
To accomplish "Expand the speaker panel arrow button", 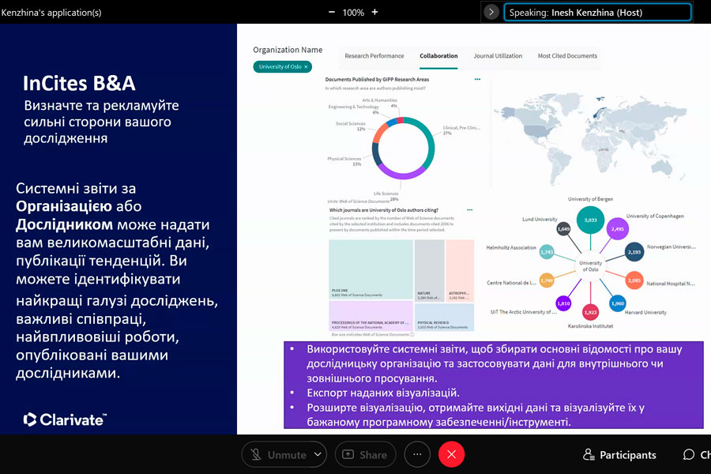I will tap(491, 13).
